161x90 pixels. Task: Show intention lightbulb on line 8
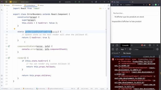click(x=15, y=29)
